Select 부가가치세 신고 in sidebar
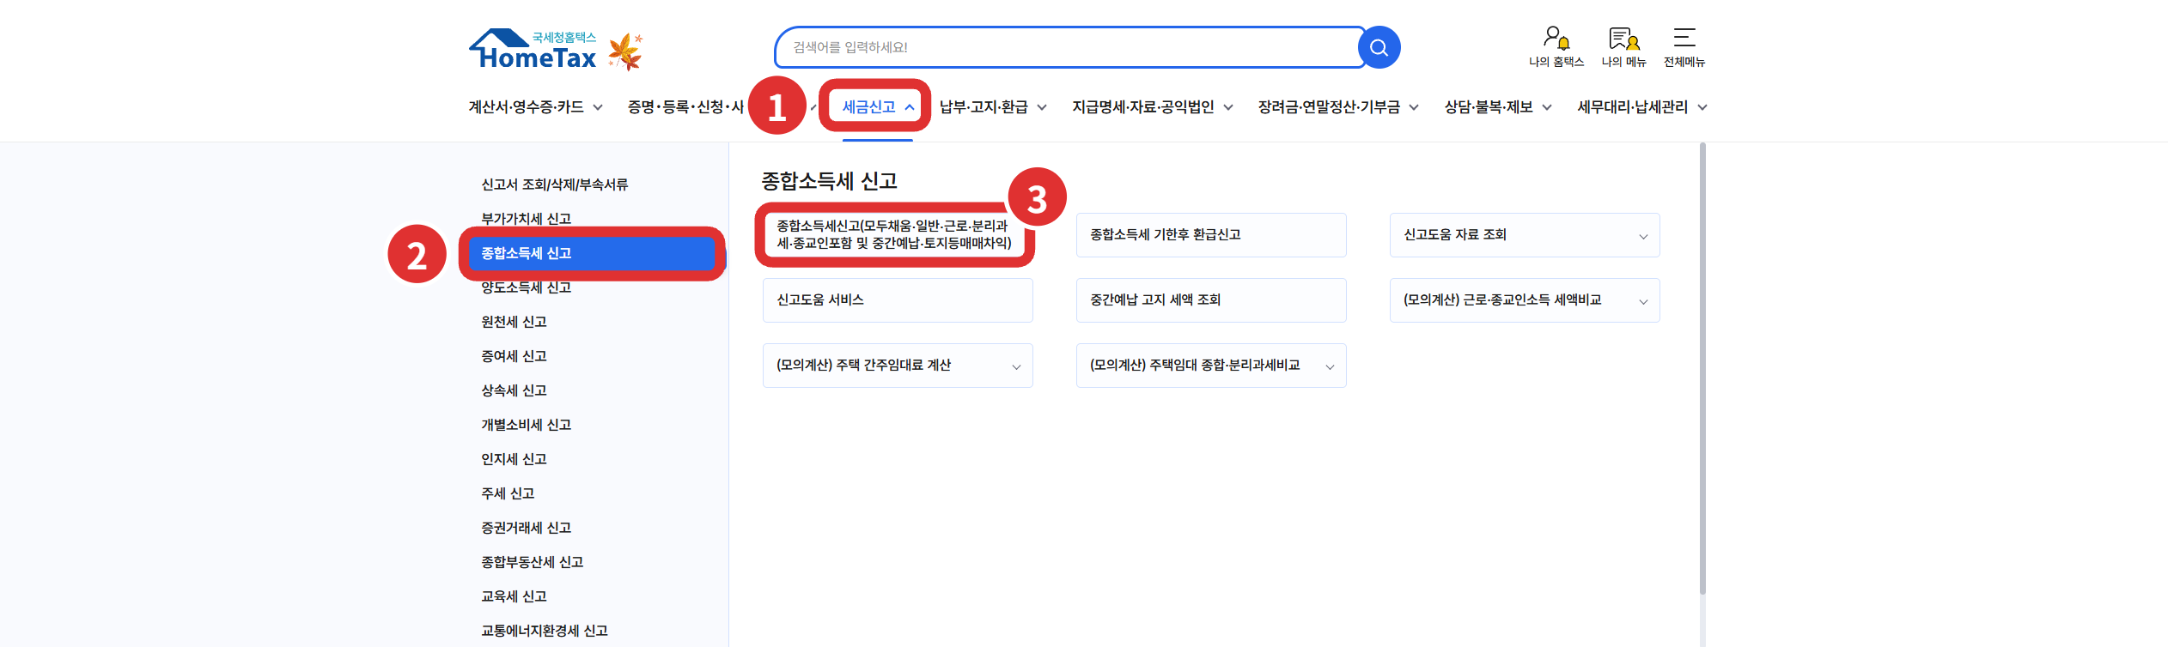The height and width of the screenshot is (647, 2168). [x=526, y=219]
